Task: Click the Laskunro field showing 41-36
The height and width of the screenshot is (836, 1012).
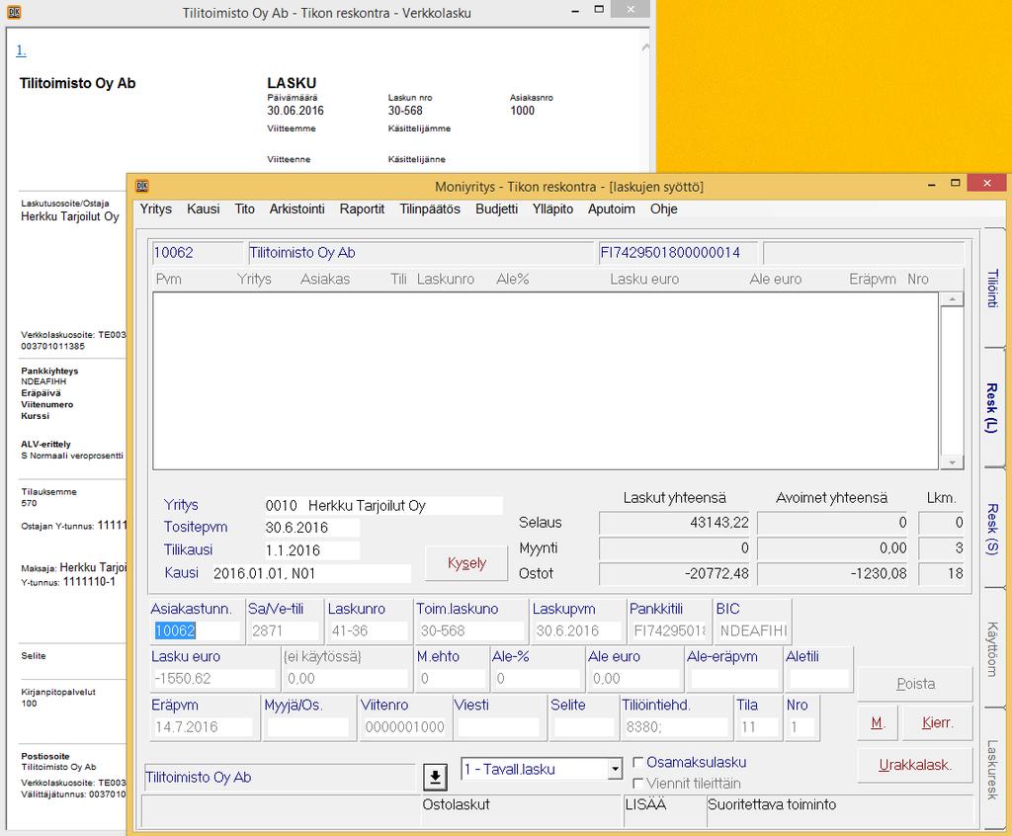Action: (369, 630)
